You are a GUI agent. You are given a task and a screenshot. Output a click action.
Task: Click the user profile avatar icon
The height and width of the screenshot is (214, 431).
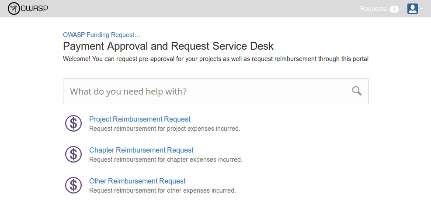[x=412, y=9]
